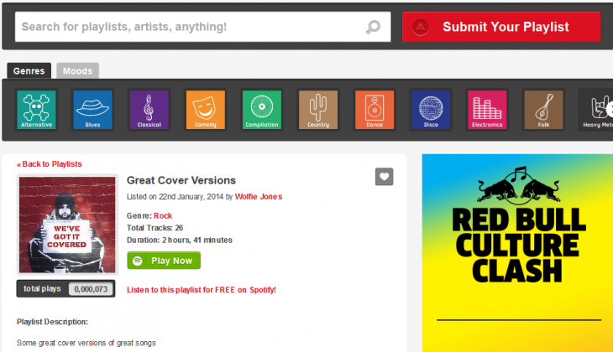613x352 pixels.
Task: Switch to the Genres tab
Action: click(x=29, y=71)
